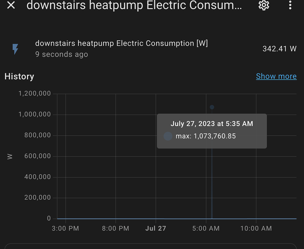The image size is (304, 249).
Task: Open Show more history view
Action: pos(276,76)
